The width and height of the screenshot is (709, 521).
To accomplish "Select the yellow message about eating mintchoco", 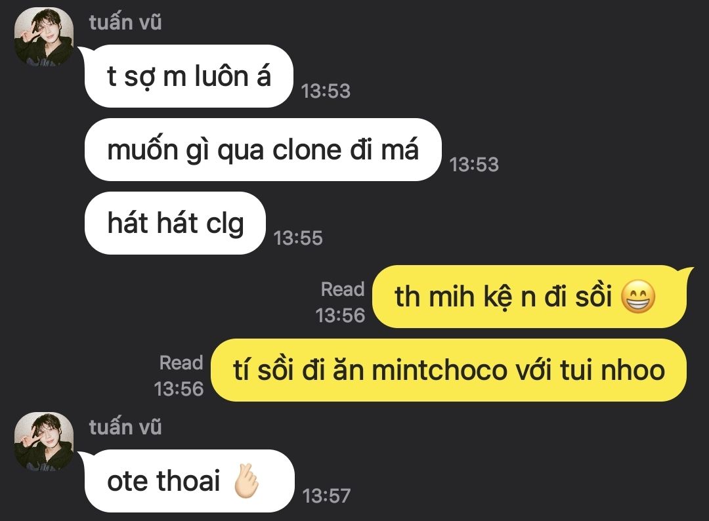I will click(448, 370).
